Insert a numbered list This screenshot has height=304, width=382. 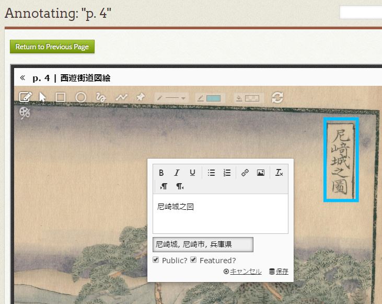click(x=227, y=173)
